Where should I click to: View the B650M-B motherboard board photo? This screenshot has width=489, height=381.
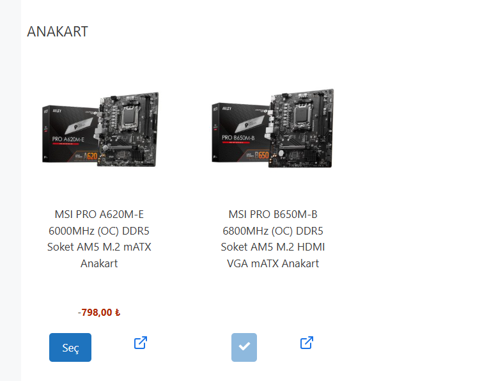301,128
